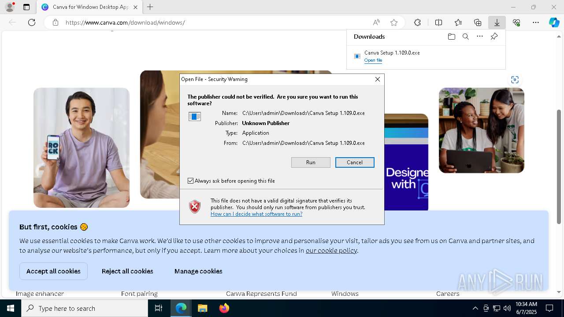Click the two women with laptop image
Screen dimensions: 564x317
482,130
